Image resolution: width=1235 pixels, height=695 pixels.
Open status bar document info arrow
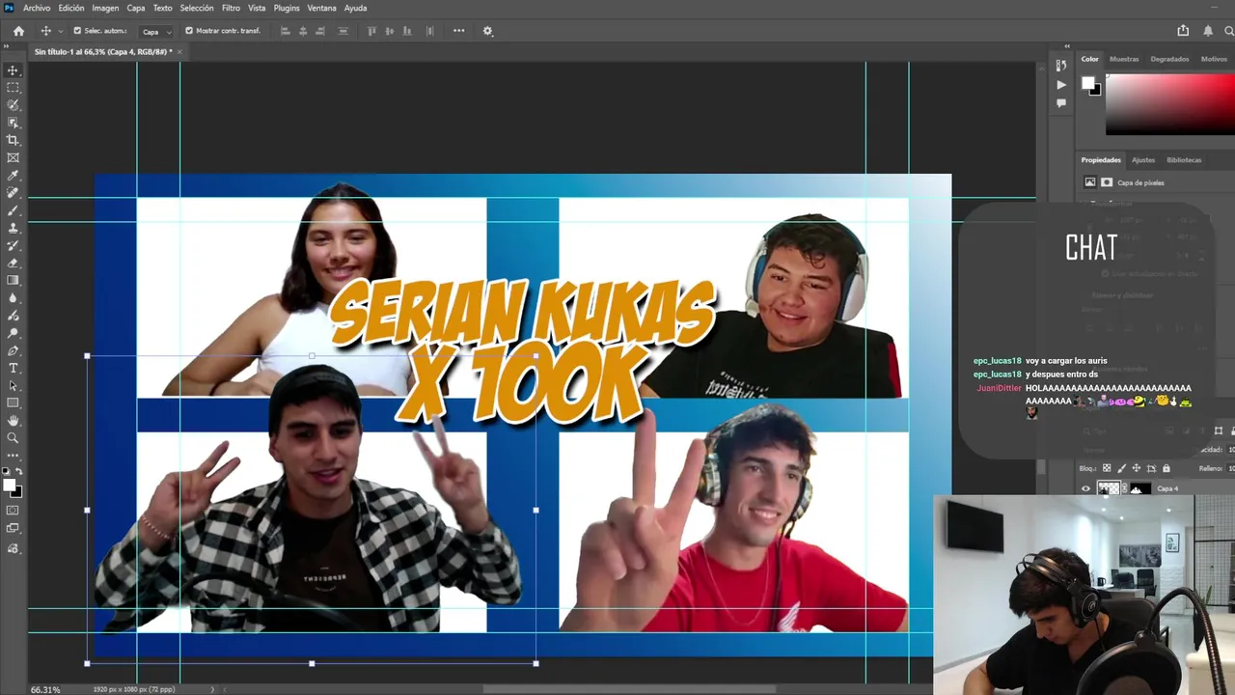212,689
